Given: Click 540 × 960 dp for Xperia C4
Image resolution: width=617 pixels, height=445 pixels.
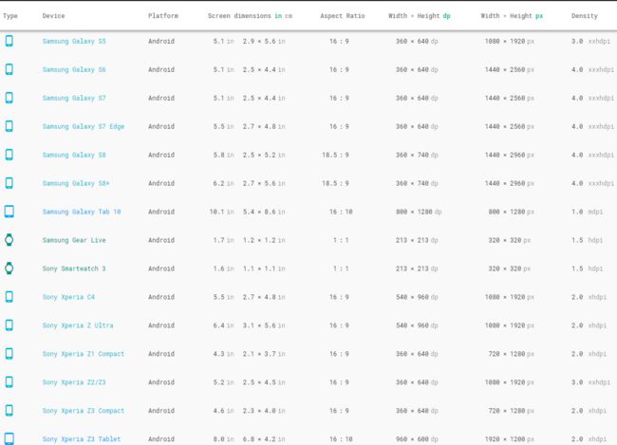Looking at the screenshot, I should click(417, 297).
